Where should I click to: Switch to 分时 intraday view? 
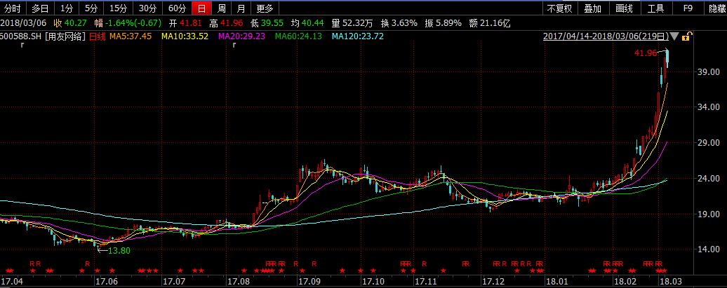(13, 8)
